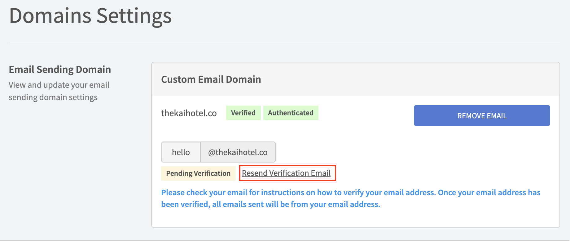Screen dimensions: 570x241
Task: Click the word 'Domains' in page title
Action: [x=50, y=16]
